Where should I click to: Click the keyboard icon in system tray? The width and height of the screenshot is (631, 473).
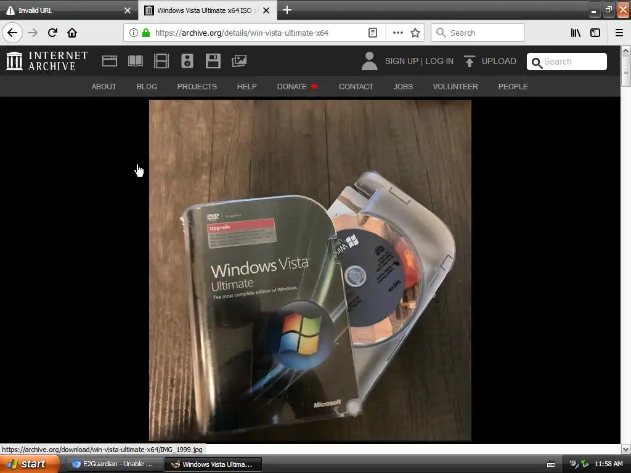pyautogui.click(x=551, y=464)
